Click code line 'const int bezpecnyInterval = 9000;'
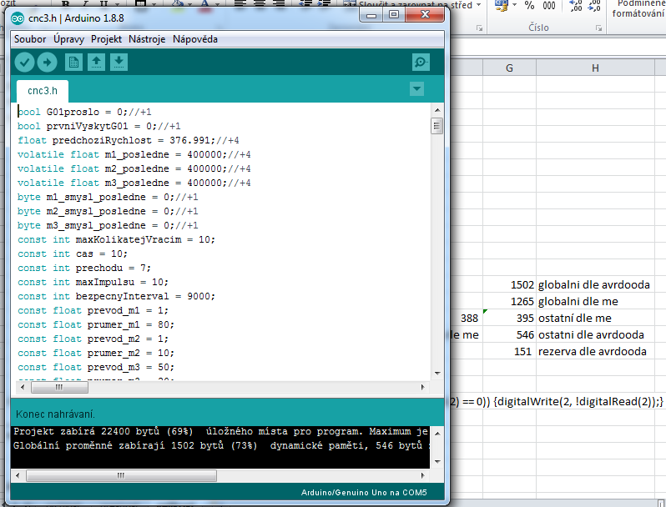Screen dimensions: 666x507 coord(116,297)
